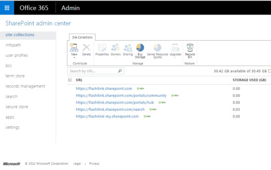Viewport: 271px width, 170px height.
Task: Open https://flashilink.sharepoint.com link
Action: (104, 88)
